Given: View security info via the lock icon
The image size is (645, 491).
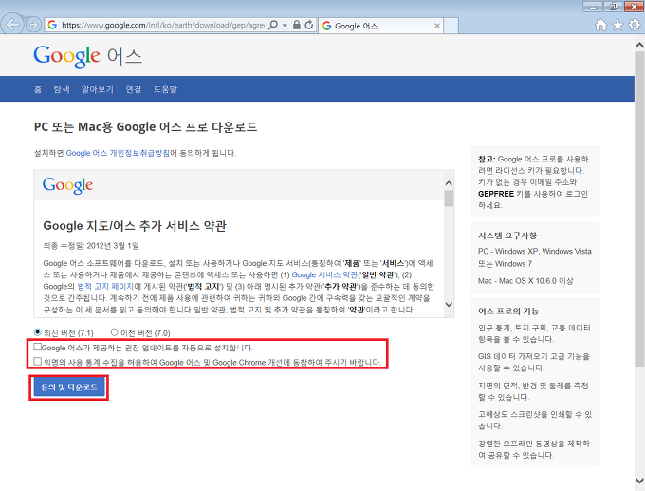Looking at the screenshot, I should [x=297, y=25].
